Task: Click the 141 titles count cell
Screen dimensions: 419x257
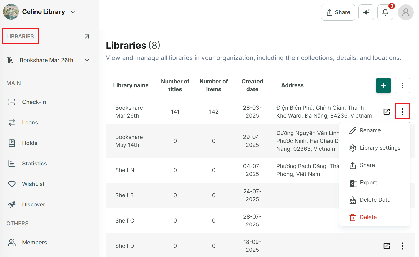Action: pos(175,112)
